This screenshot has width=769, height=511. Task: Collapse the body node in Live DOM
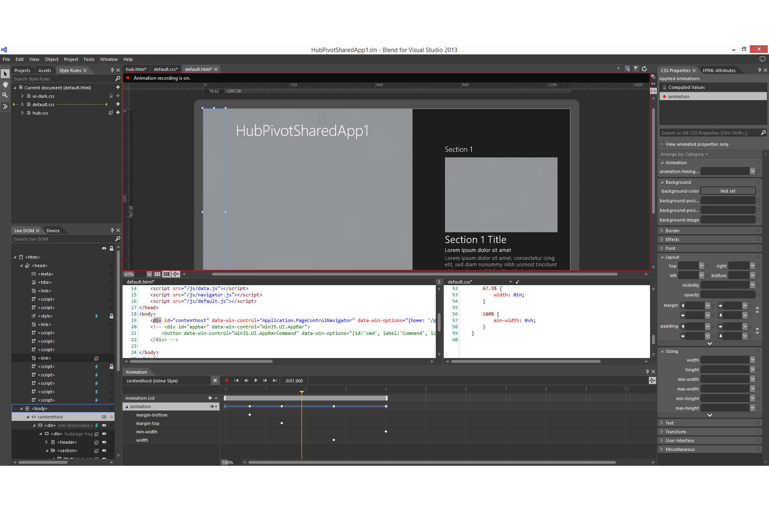click(x=22, y=408)
